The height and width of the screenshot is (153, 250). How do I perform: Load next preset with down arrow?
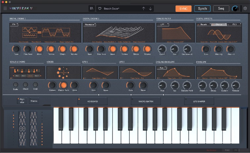tap(150, 9)
